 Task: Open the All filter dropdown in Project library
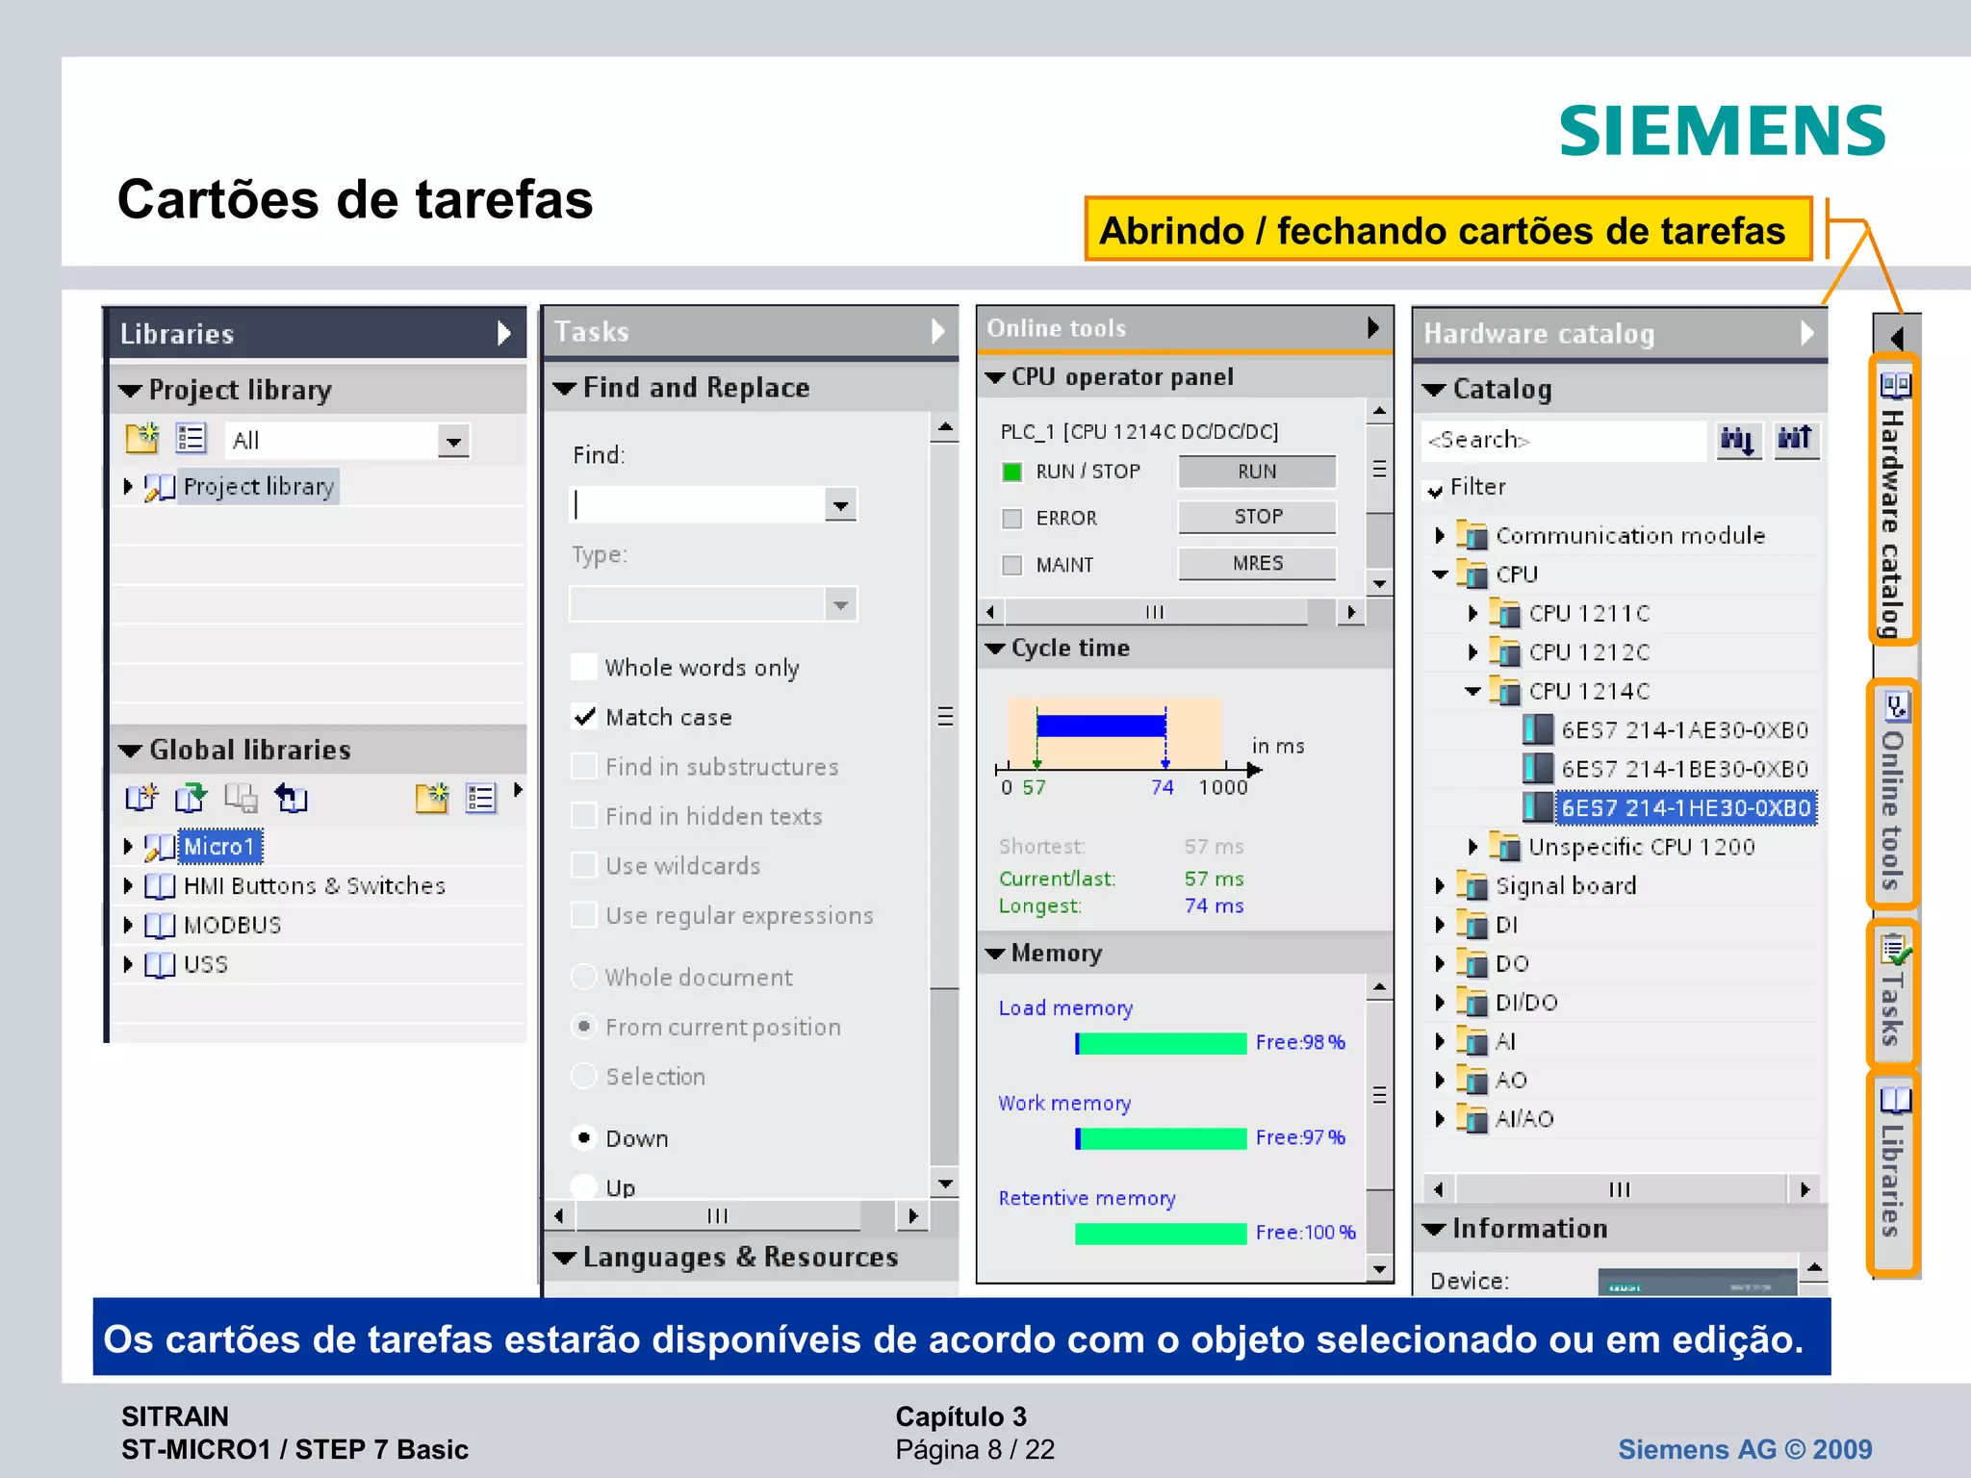(x=453, y=442)
